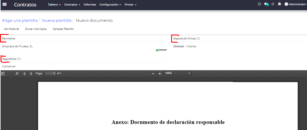Click the Seguidores (1) header
This screenshot has height=130, width=307.
pyautogui.click(x=11, y=59)
